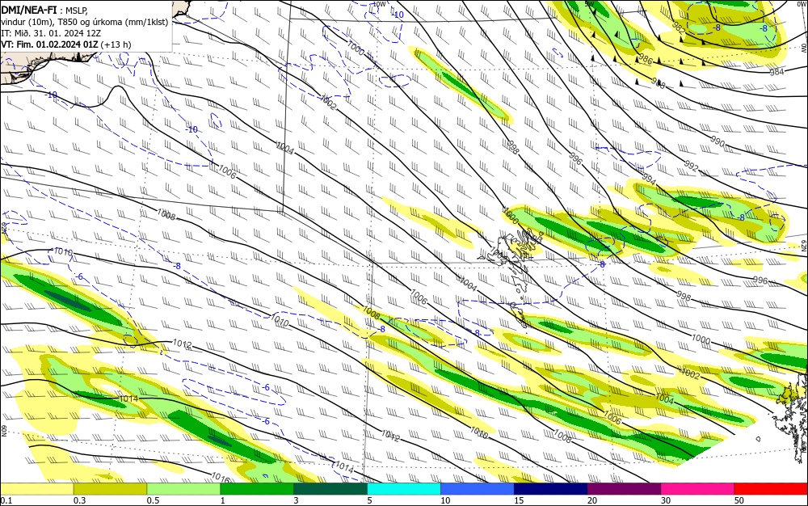808x506 pixels.
Task: Click the "994" isobar label
Action: click(x=650, y=179)
